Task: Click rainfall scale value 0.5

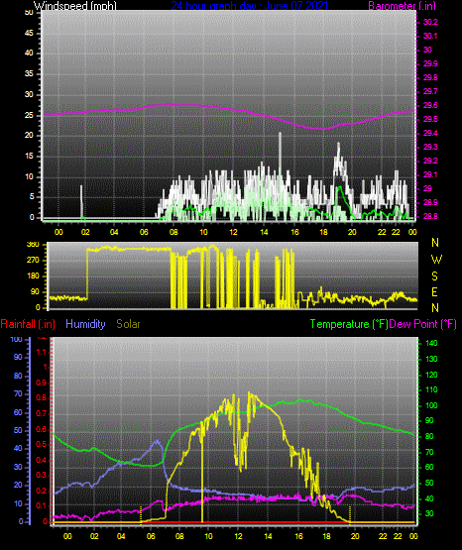Action: [42, 444]
